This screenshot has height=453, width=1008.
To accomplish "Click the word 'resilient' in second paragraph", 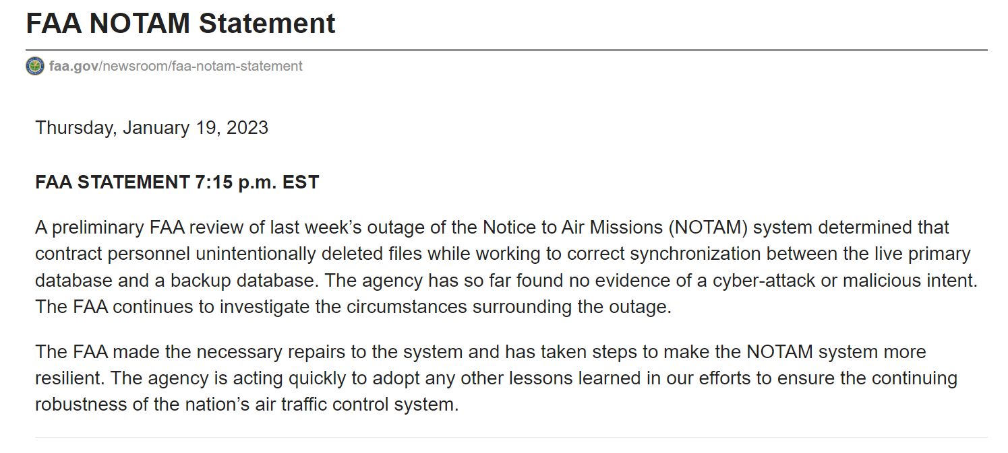I will point(69,378).
